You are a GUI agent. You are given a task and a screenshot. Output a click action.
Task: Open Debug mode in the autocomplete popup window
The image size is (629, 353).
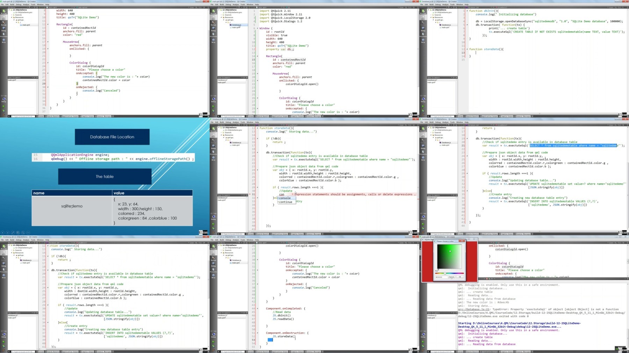coord(214,146)
